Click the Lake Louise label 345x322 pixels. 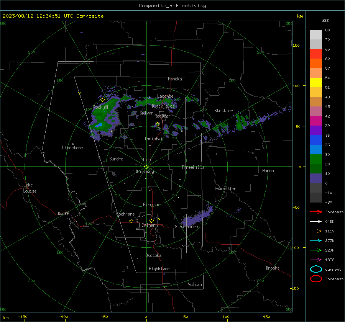[x=30, y=188]
